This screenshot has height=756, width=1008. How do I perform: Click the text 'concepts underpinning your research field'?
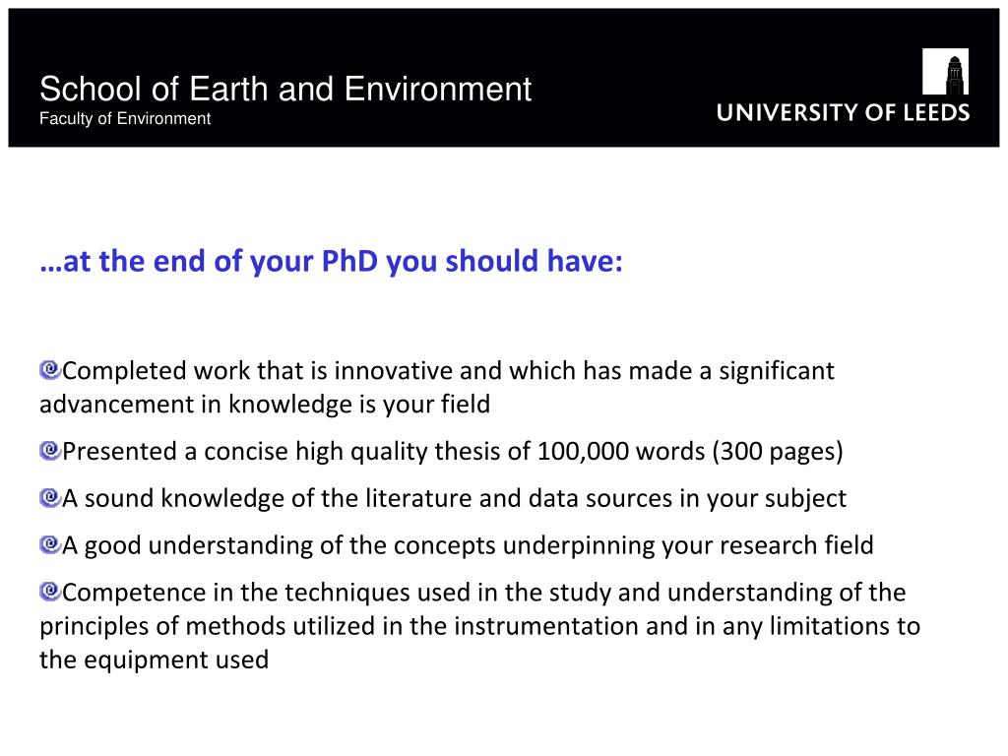pyautogui.click(x=633, y=545)
